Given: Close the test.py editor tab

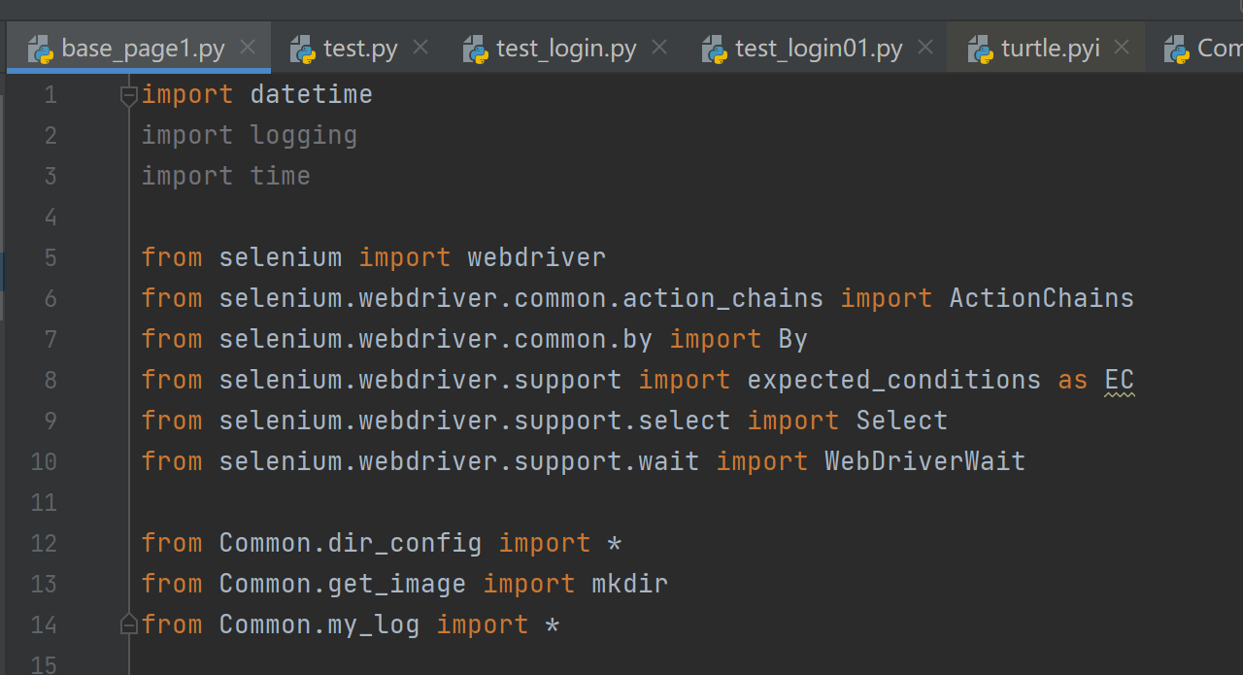Looking at the screenshot, I should click(x=420, y=47).
